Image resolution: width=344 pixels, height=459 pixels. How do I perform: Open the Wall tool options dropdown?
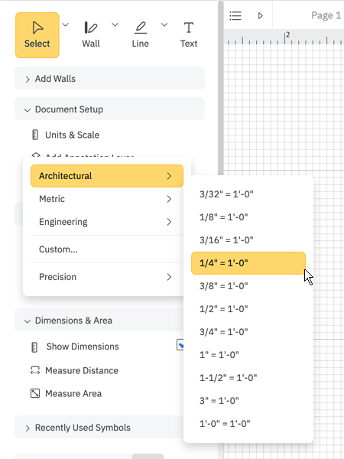pyautogui.click(x=115, y=25)
